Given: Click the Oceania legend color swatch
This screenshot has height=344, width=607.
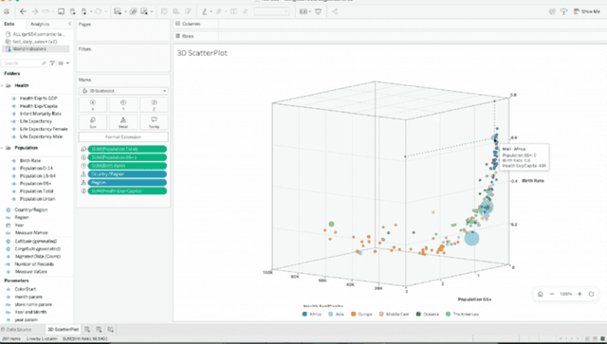Looking at the screenshot, I should point(418,315).
